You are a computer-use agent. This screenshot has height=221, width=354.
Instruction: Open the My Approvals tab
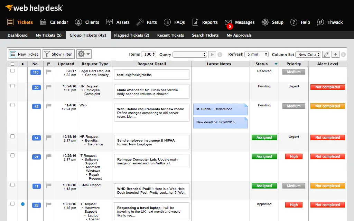click(x=239, y=35)
